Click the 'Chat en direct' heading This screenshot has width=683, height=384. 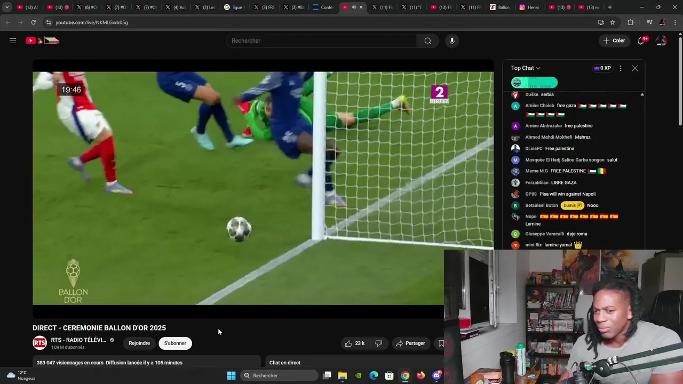click(285, 363)
